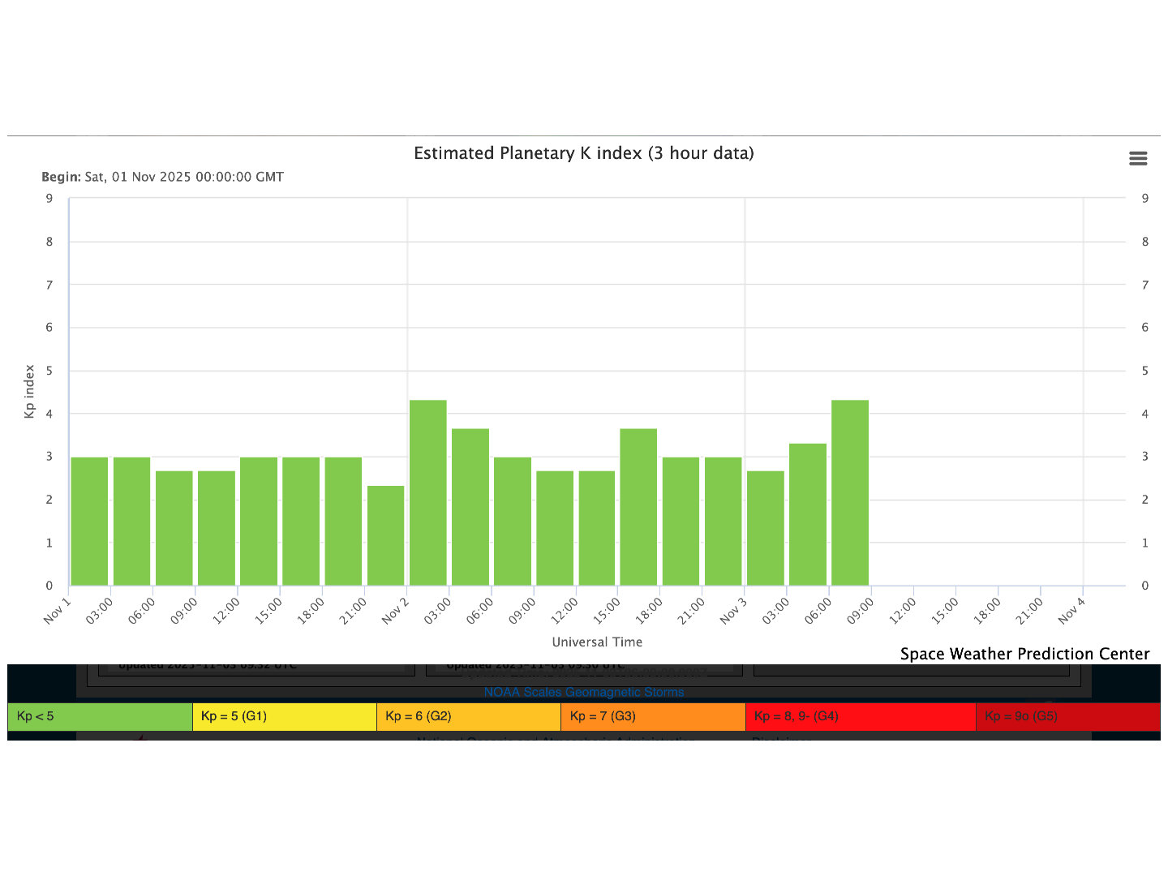Pick the orange Kp = 7 (G3) legend box
The image size is (1168, 876).
tap(653, 716)
